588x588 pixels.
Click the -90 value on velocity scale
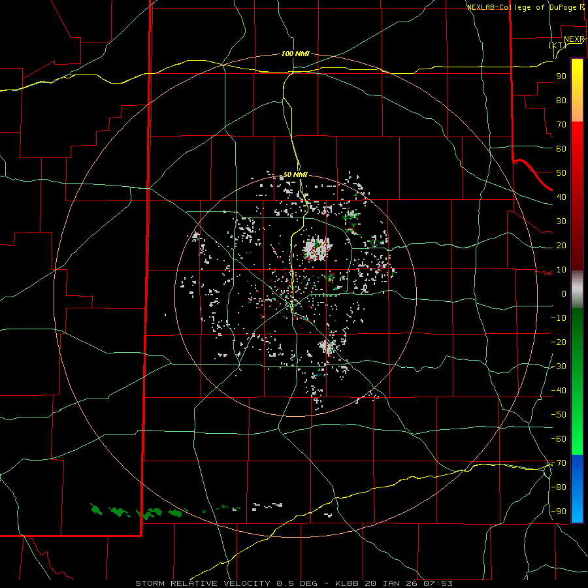tap(559, 512)
